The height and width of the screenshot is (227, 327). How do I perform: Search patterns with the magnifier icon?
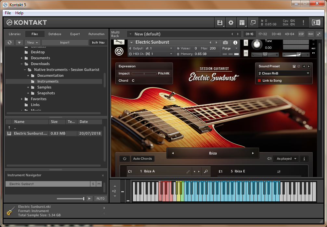click(205, 171)
